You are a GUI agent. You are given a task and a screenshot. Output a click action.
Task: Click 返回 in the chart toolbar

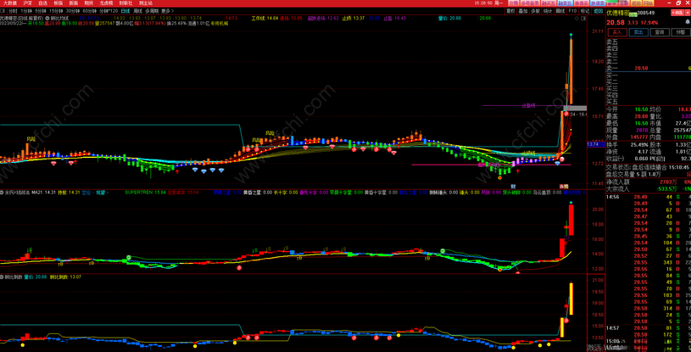pos(599,11)
